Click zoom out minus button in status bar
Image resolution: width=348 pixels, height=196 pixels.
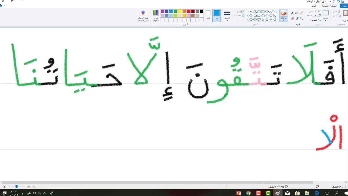pos(29,187)
